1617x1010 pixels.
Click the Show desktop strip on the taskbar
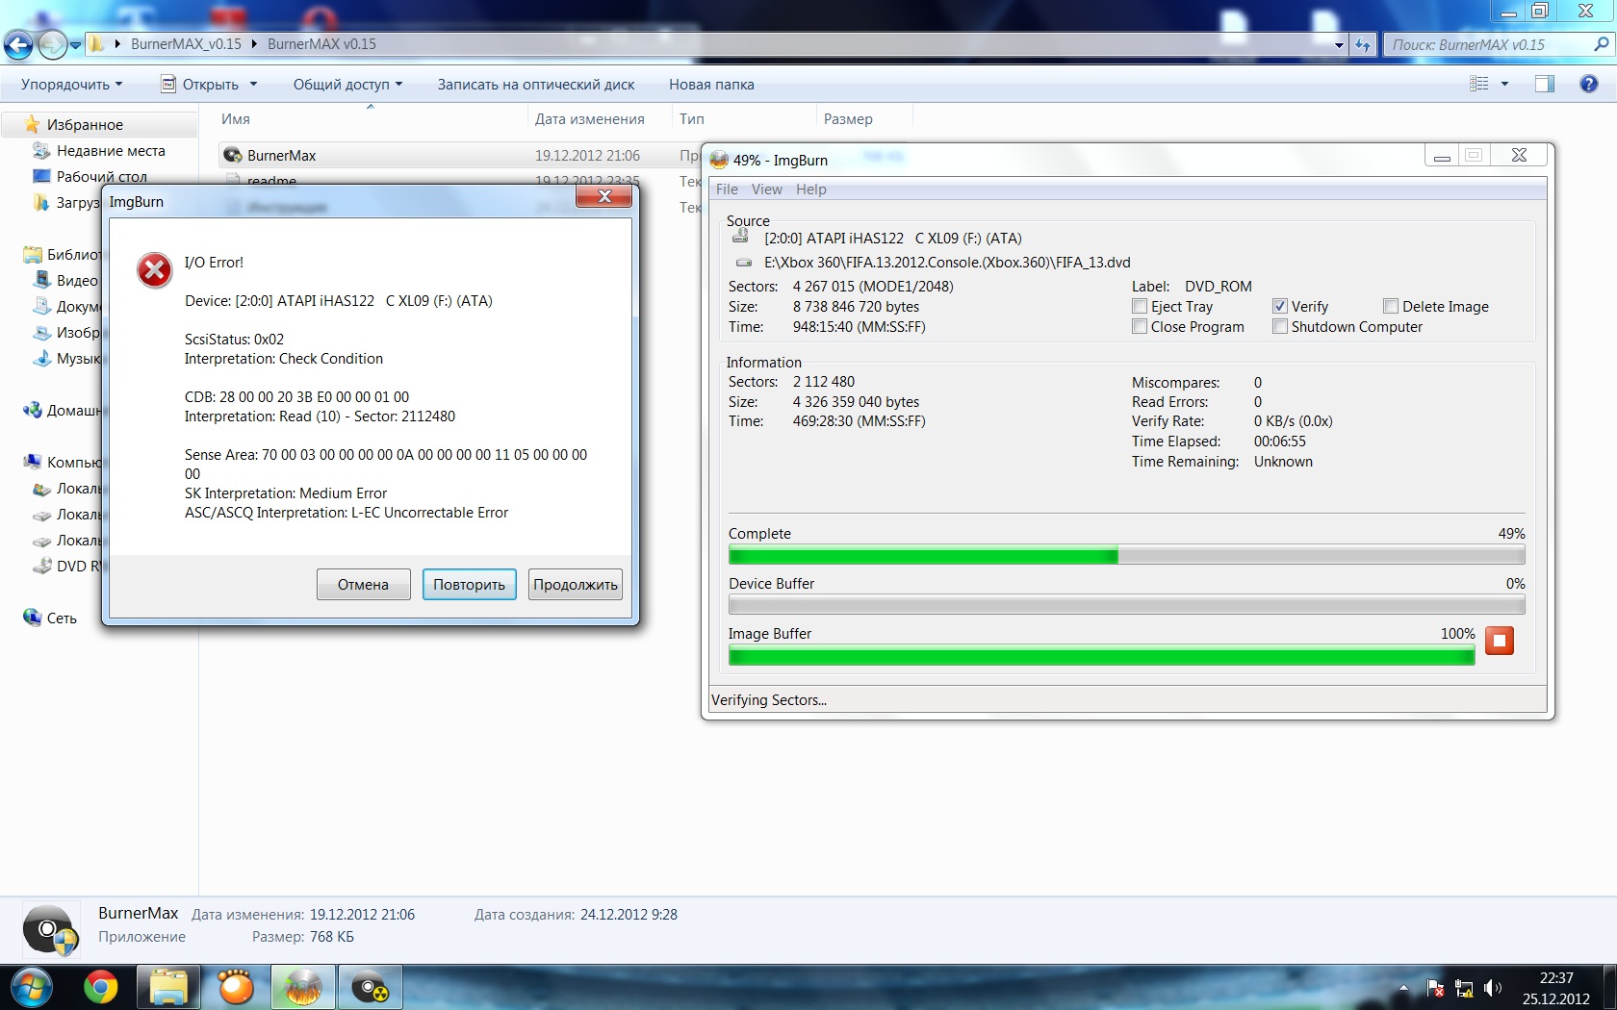tap(1609, 987)
